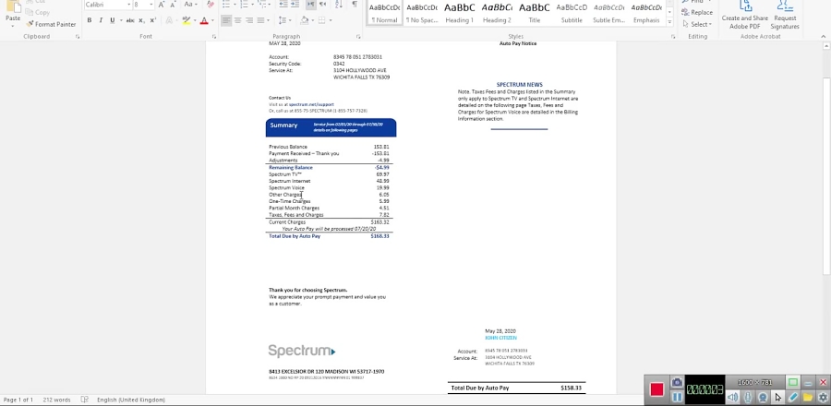This screenshot has width=831, height=406.
Task: Stop recording with red square button
Action: pos(656,389)
